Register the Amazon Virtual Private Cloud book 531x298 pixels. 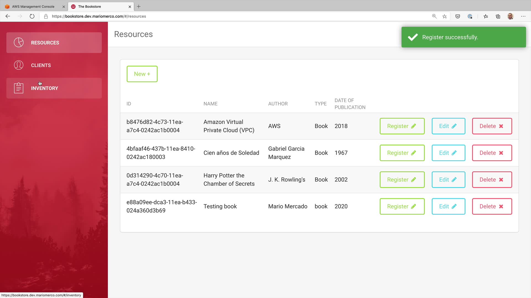tap(402, 126)
